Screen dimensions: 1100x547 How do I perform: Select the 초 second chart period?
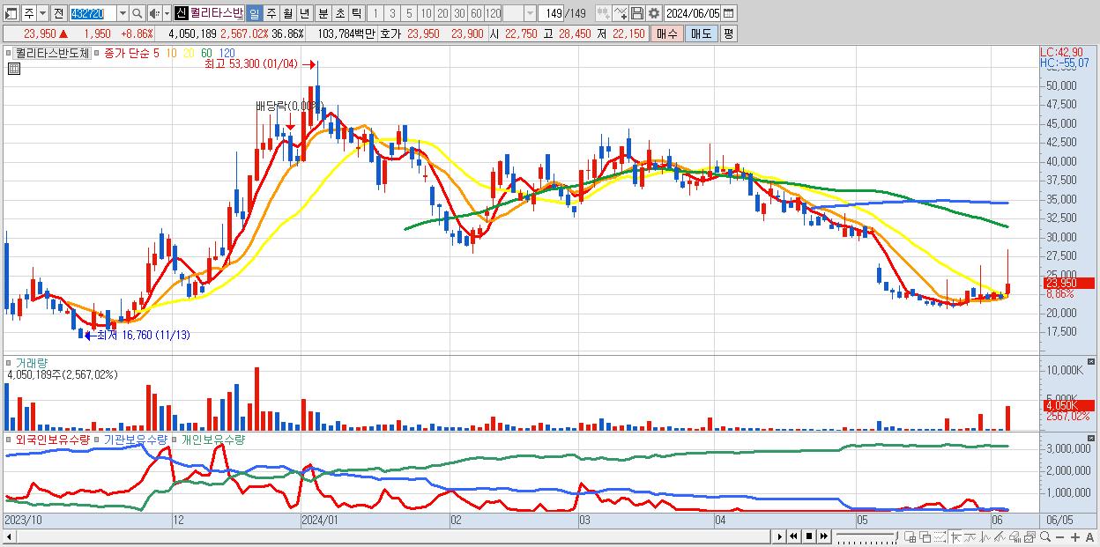(x=339, y=13)
